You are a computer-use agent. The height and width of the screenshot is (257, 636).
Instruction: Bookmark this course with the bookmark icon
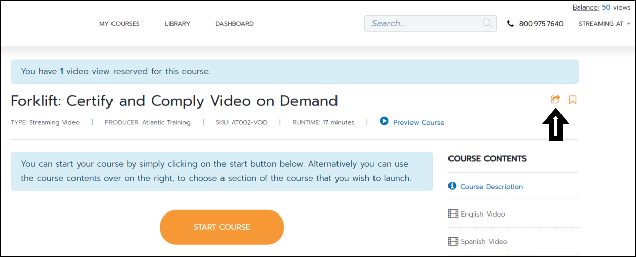[573, 100]
